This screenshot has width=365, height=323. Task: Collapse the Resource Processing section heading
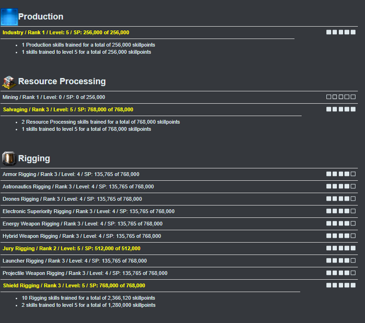(x=62, y=81)
